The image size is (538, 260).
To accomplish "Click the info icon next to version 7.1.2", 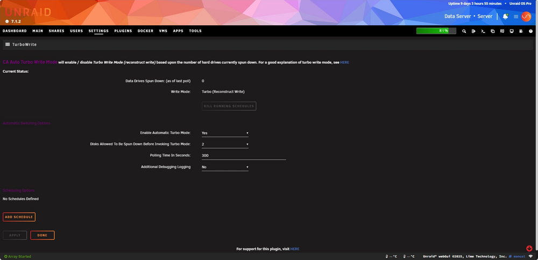I will click(x=7, y=22).
